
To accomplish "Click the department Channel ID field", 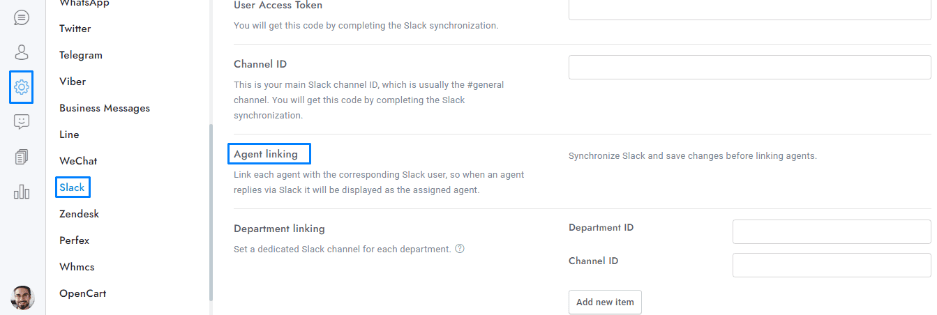I will [x=831, y=266].
